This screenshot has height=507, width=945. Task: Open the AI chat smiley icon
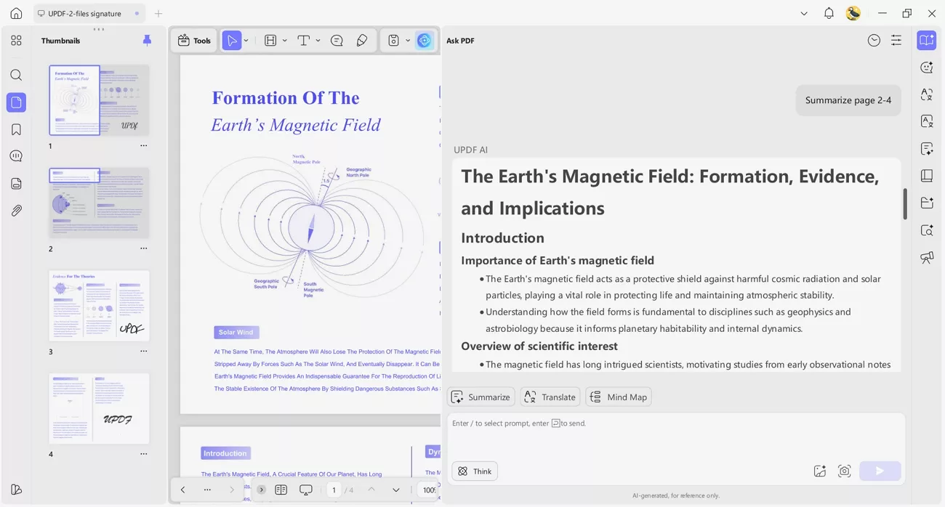(x=926, y=68)
